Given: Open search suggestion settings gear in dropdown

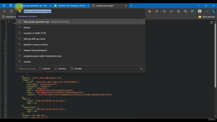Looking at the screenshot, I should (x=141, y=68).
